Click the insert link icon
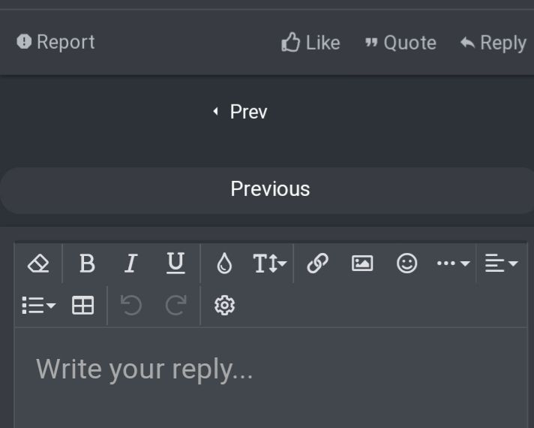The image size is (534, 428). 317,264
